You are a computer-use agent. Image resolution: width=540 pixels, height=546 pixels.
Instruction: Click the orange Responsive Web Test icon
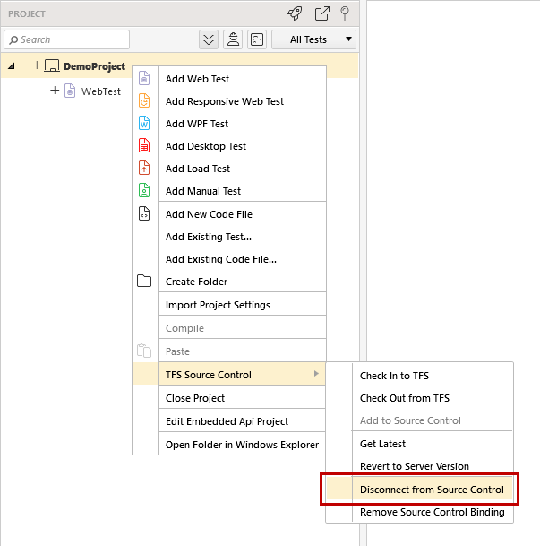[144, 100]
